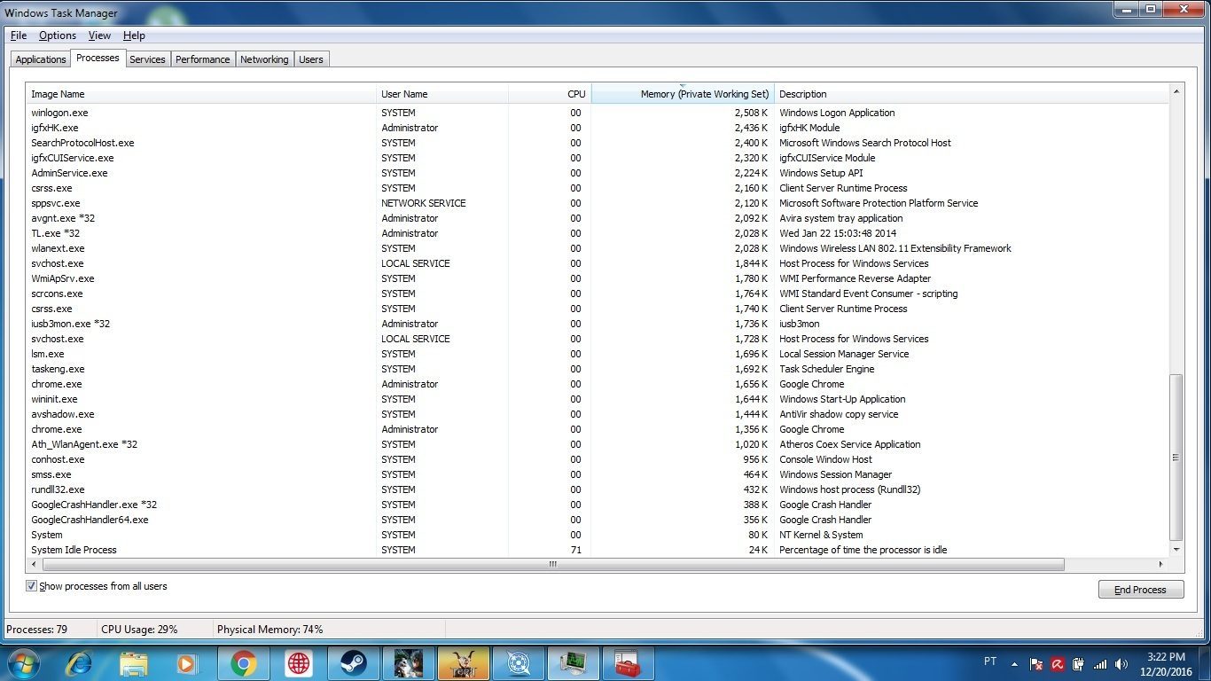
Task: Click the End Process button
Action: 1141,590
